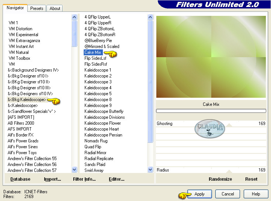Open the Presets tab
Screen dimensions: 271x201
tap(37, 8)
